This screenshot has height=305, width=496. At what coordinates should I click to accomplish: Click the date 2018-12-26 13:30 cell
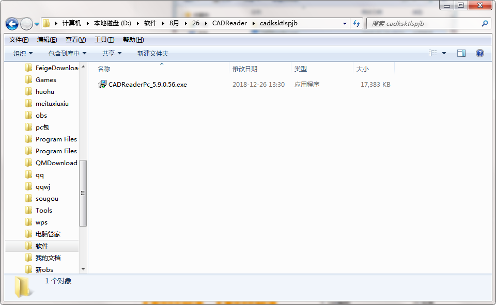tap(258, 85)
